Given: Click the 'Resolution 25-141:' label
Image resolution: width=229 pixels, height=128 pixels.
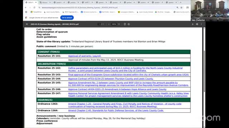Looking at the screenshot, I should tap(49, 56).
